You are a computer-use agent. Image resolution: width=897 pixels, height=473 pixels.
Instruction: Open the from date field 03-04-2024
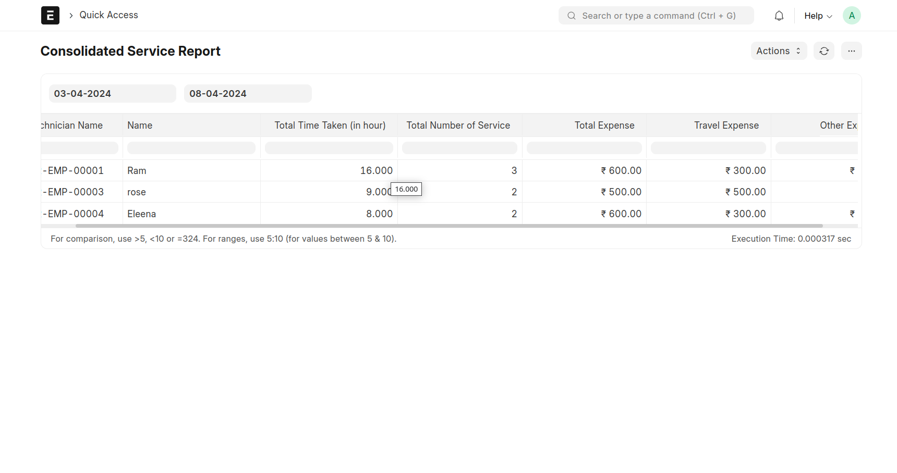click(x=112, y=94)
